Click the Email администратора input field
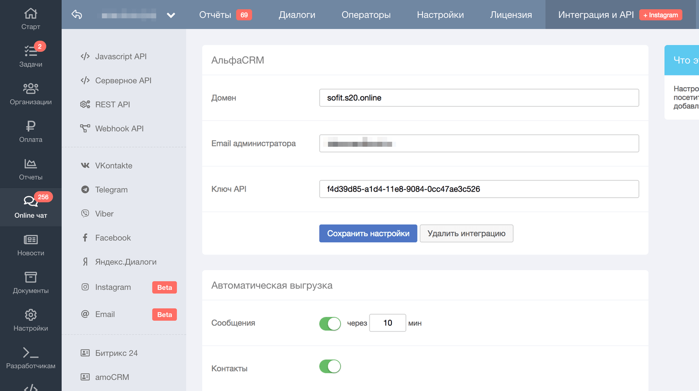This screenshot has height=391, width=699. point(479,144)
